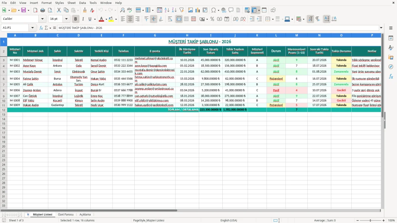This screenshot has height=223, width=397.
Task: Toggle Center Horizontally alignment
Action: (130, 19)
